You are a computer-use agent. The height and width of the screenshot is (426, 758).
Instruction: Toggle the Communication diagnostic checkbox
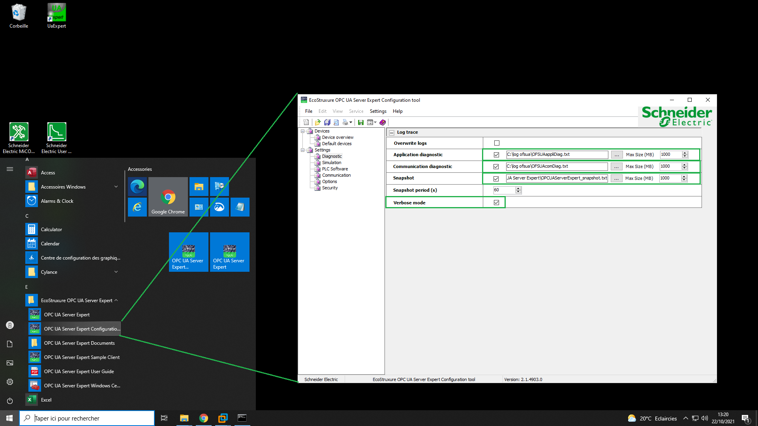(496, 166)
